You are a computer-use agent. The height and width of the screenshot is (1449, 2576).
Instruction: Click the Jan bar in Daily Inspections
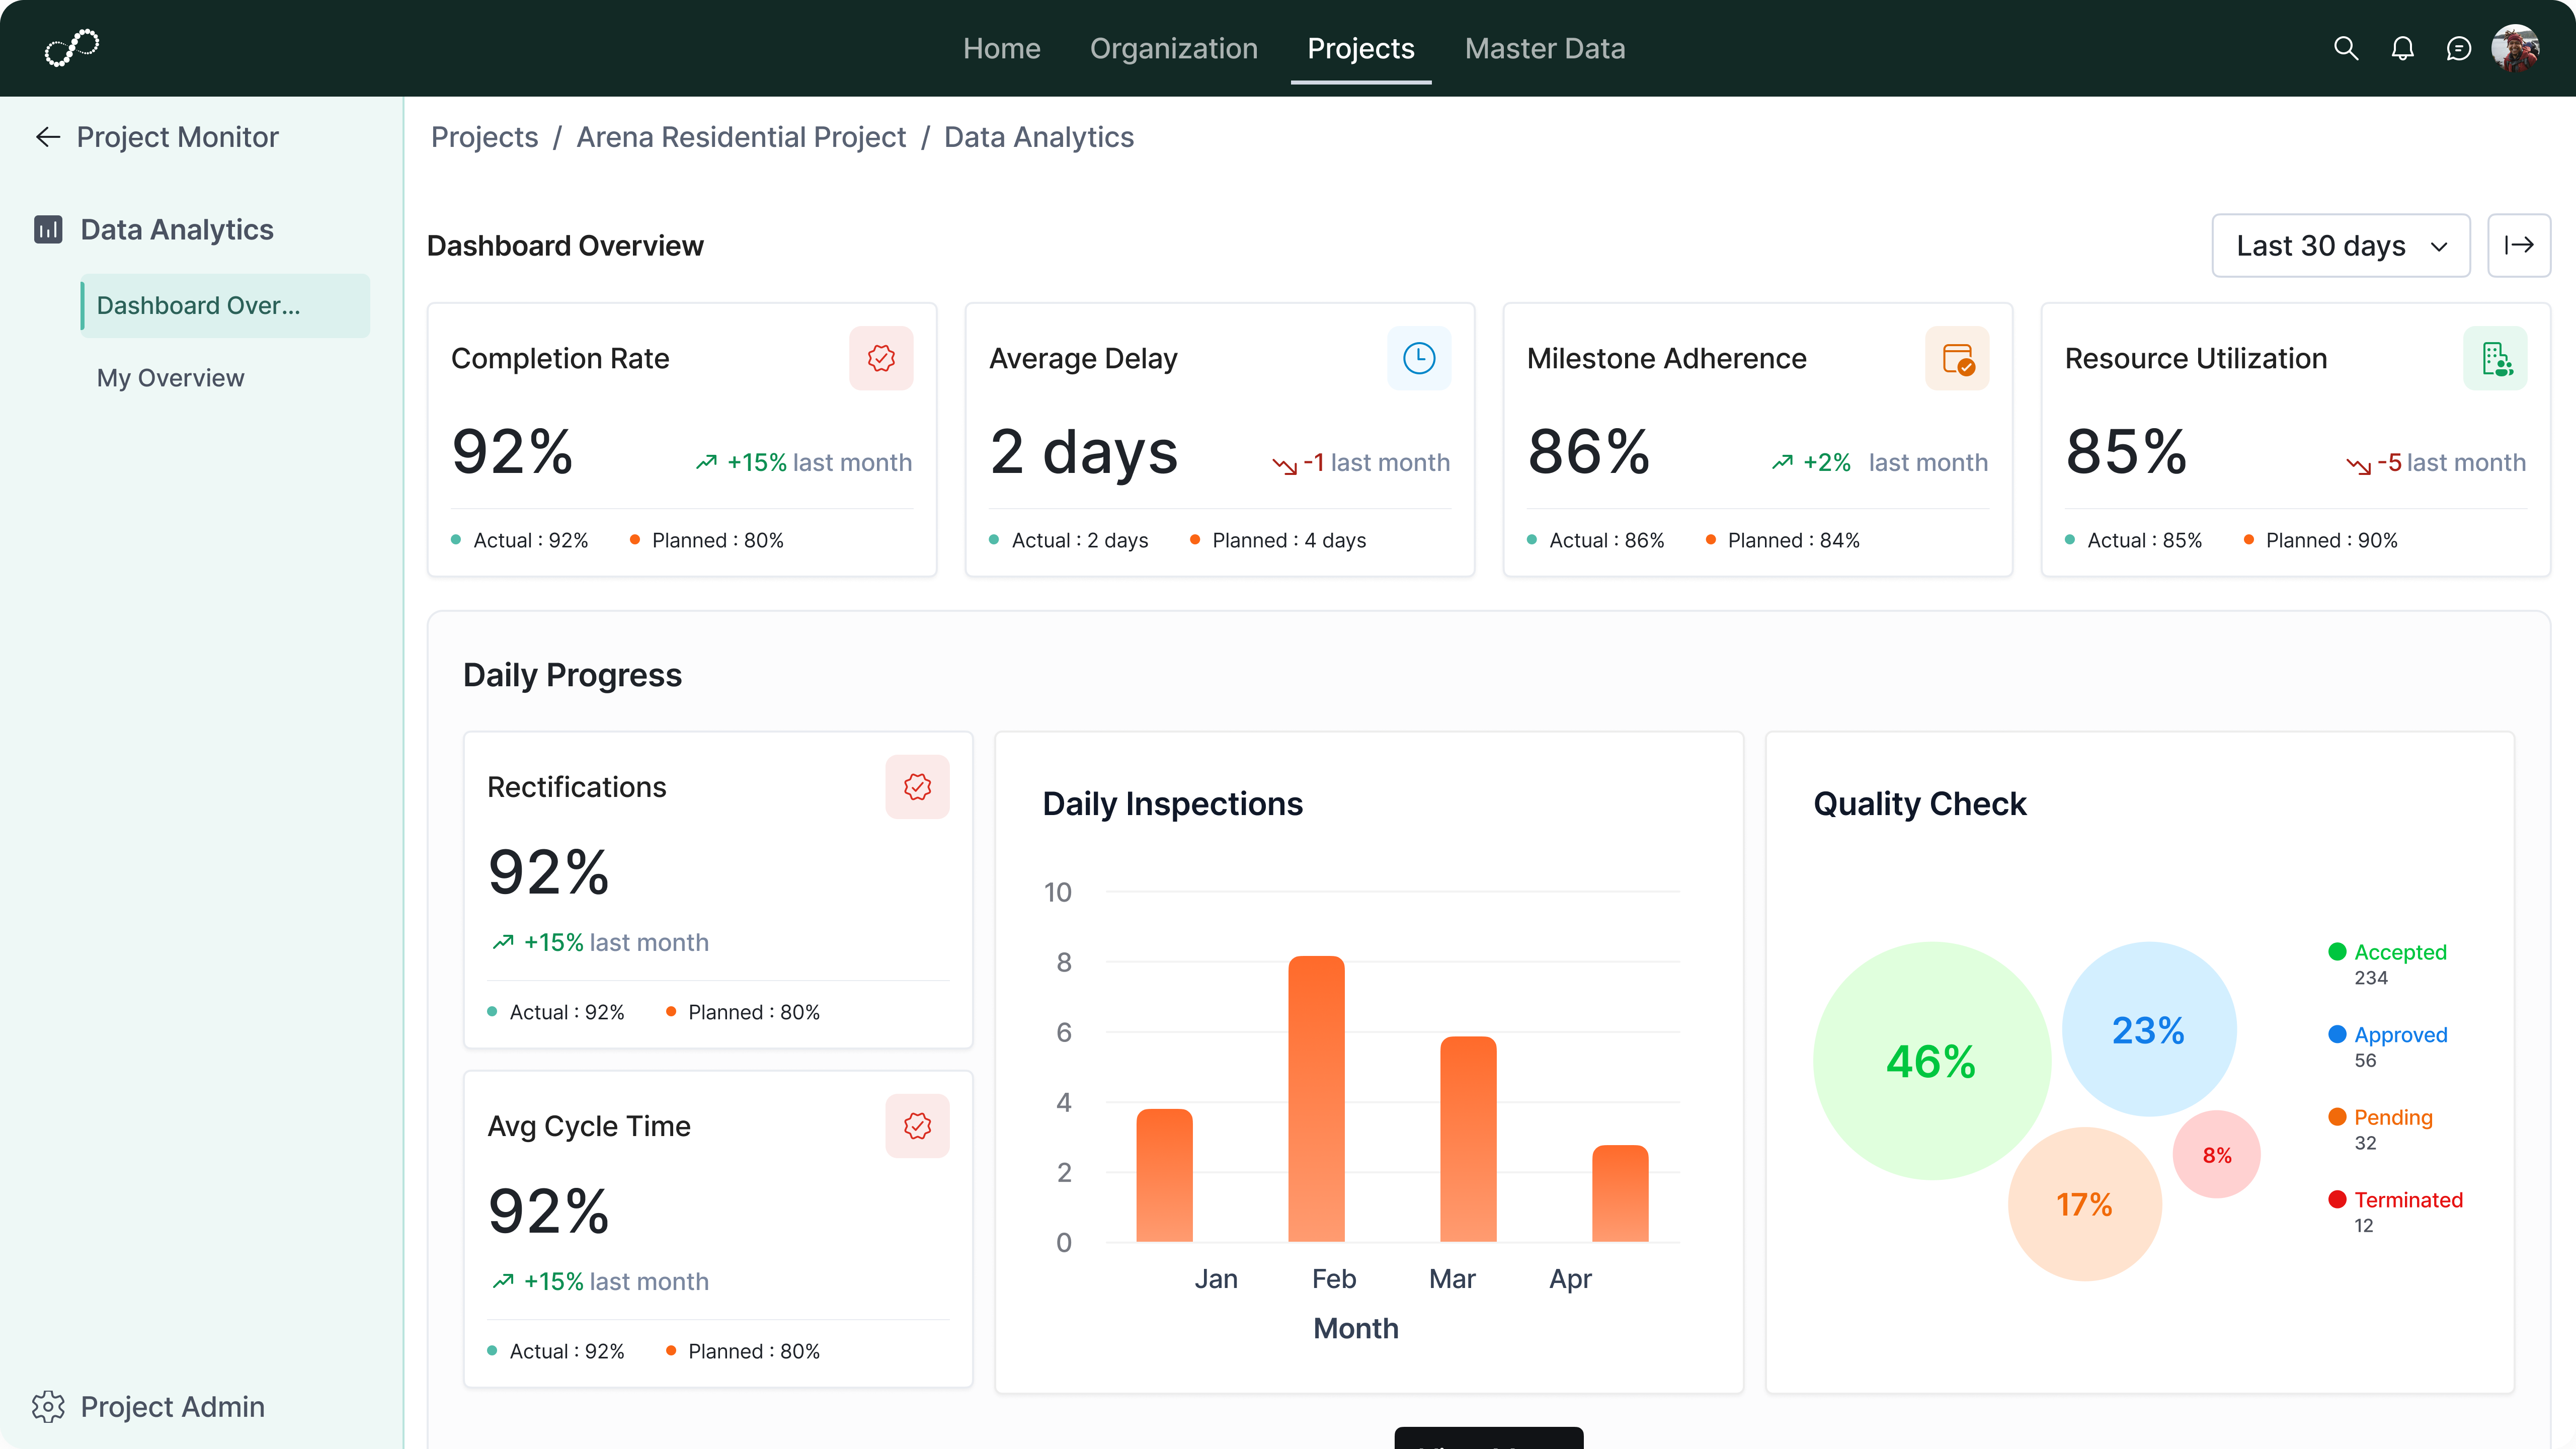coord(1164,1175)
